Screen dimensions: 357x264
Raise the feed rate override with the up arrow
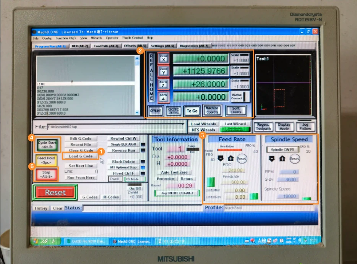[x=230, y=158]
